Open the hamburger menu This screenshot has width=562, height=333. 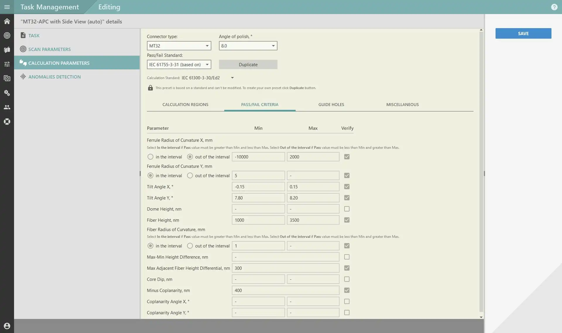7,7
